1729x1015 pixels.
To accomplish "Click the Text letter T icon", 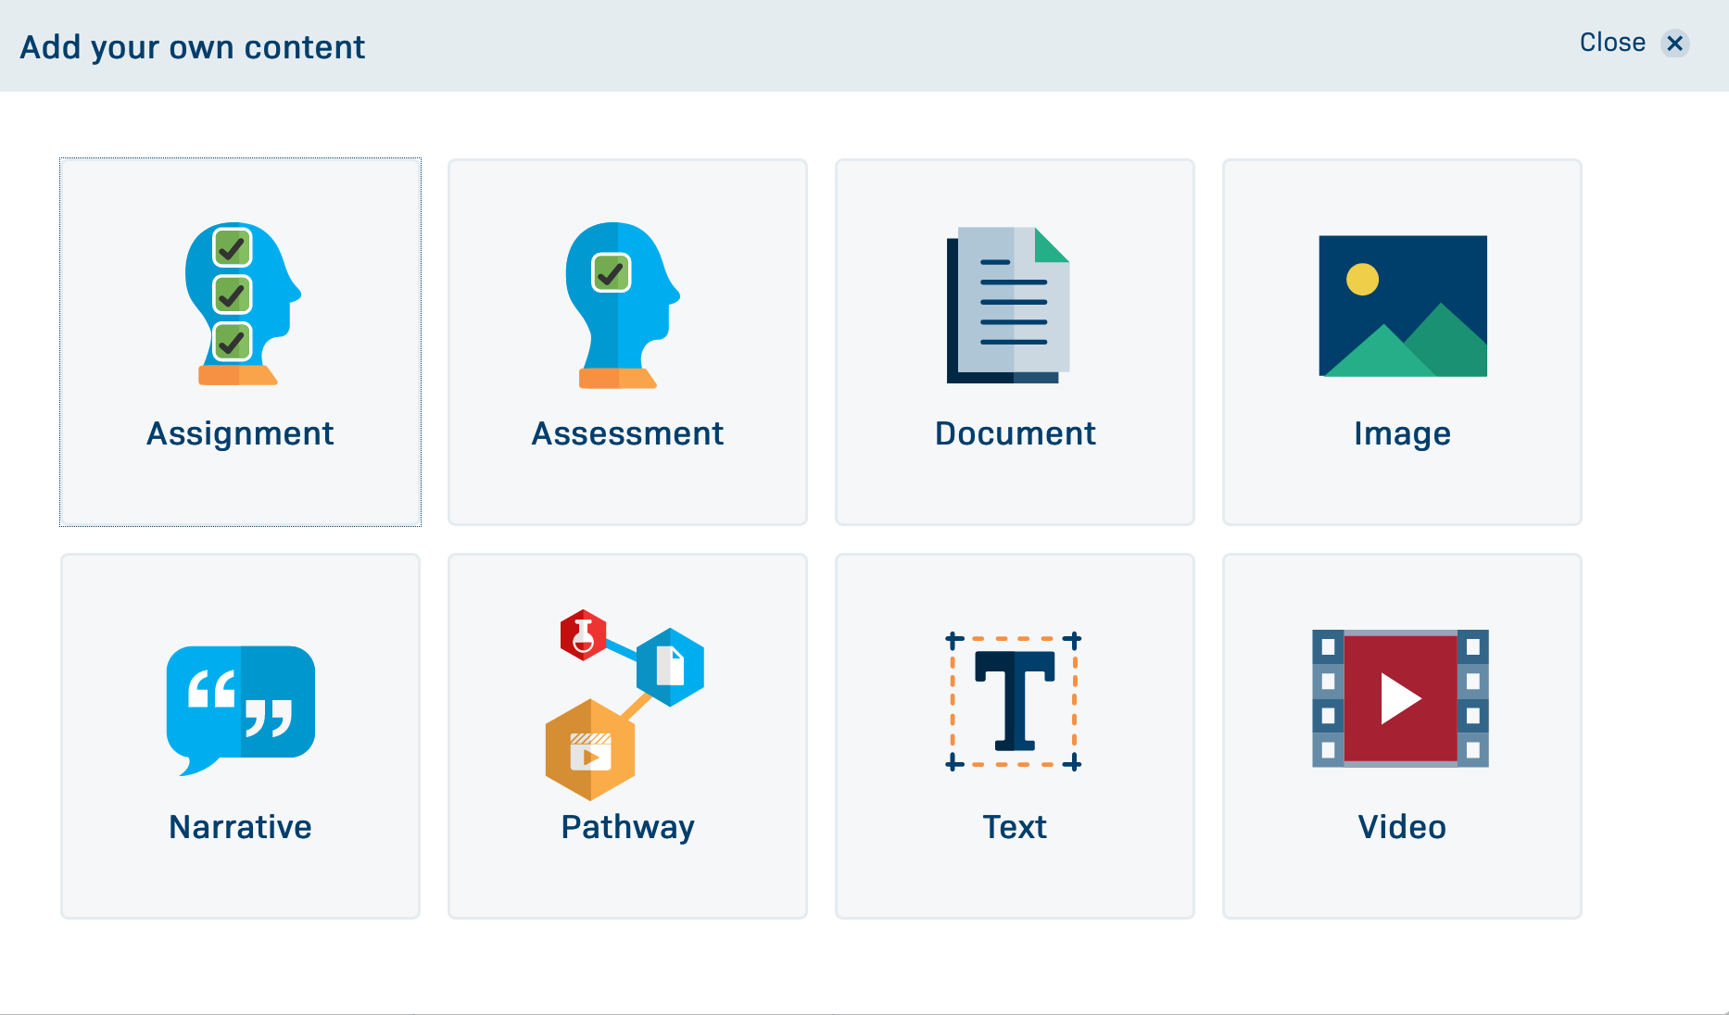I will tap(1015, 701).
